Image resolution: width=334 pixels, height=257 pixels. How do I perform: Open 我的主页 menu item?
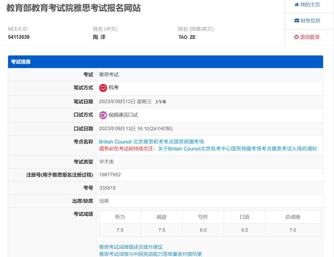[307, 5]
